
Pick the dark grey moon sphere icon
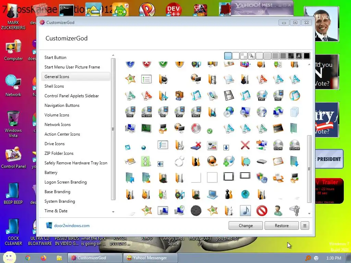click(196, 211)
